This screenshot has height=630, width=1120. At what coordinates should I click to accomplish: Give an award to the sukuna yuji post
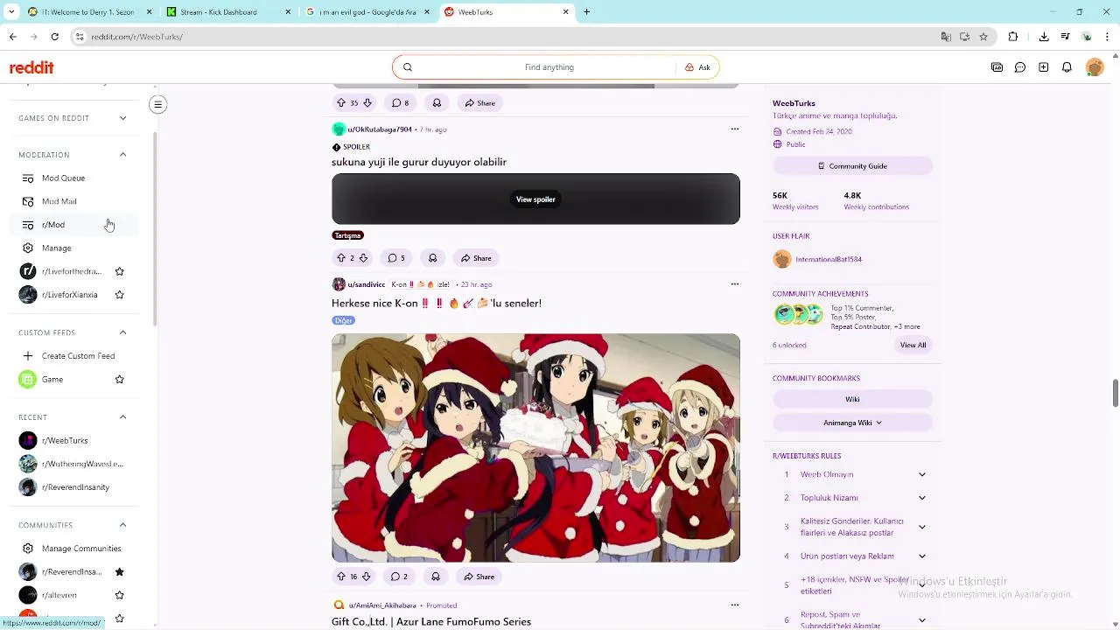pos(432,258)
